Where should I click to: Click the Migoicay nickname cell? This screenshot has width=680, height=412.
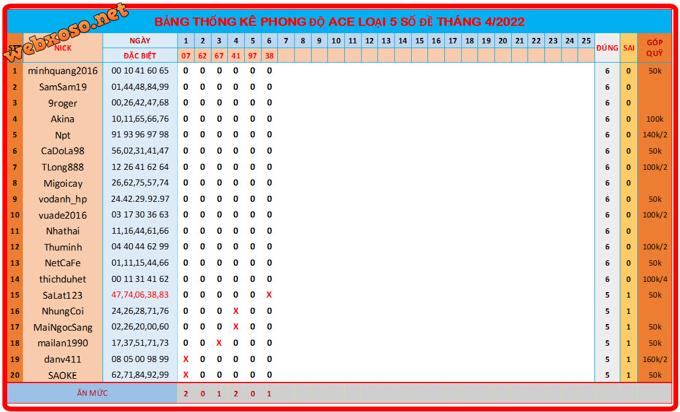coord(63,183)
